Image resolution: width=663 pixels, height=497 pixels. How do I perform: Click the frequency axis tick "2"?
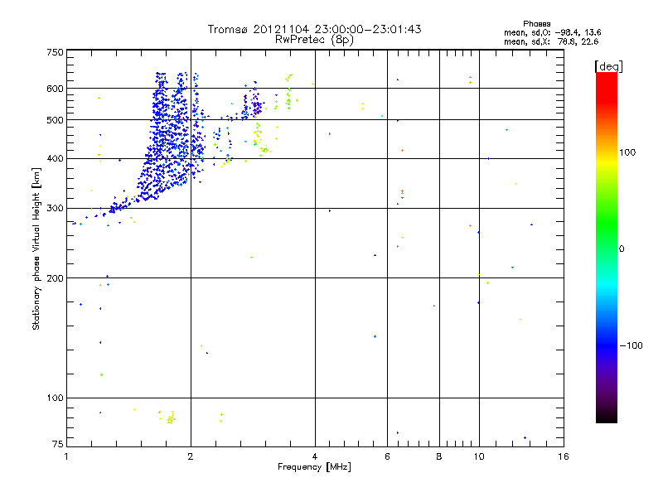[x=191, y=456]
